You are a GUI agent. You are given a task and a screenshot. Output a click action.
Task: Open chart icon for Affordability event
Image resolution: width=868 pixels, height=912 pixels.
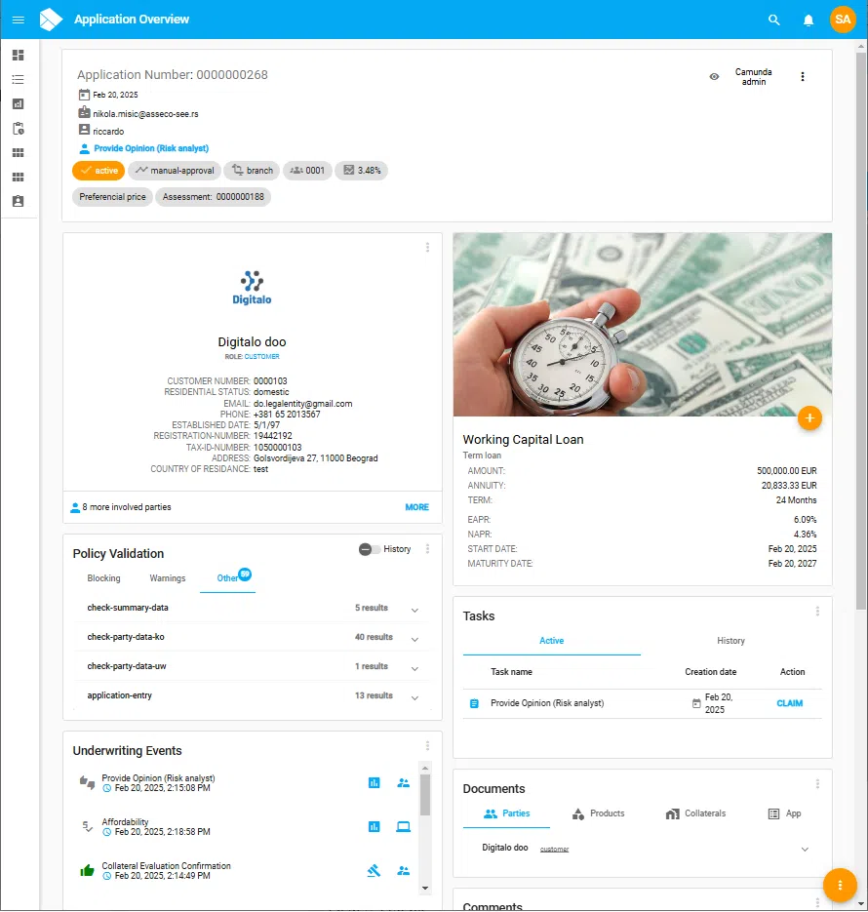coord(374,827)
